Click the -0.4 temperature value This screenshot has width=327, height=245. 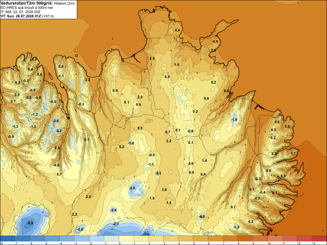(x=262, y=192)
